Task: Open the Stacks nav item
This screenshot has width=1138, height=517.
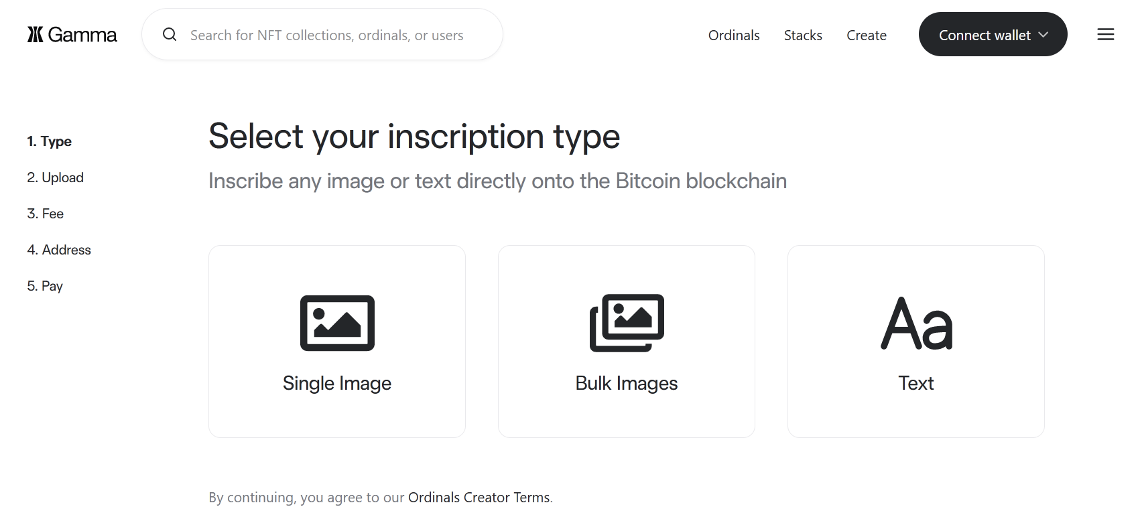Action: pos(803,35)
